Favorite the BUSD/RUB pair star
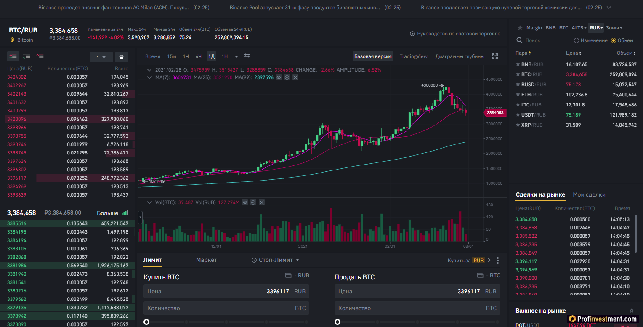 coord(518,85)
